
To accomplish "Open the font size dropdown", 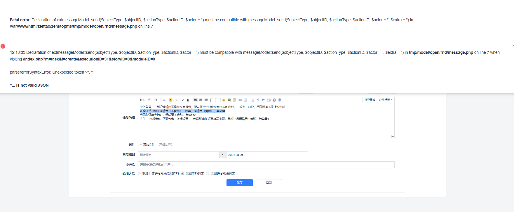I will [156, 100].
